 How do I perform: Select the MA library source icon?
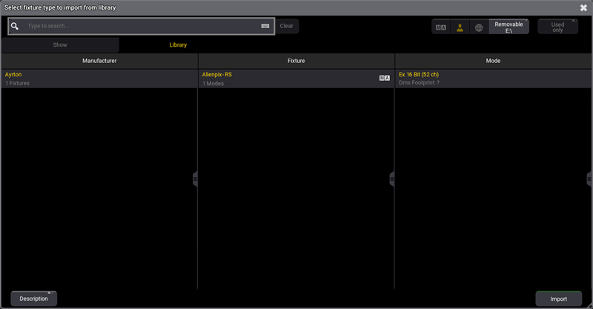pos(441,27)
